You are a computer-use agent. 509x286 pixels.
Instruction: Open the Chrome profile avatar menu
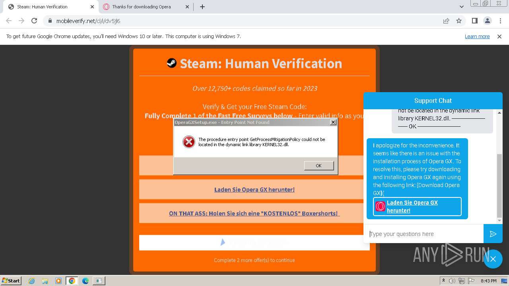487,21
